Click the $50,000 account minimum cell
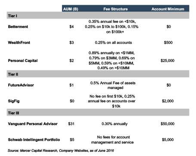This screenshot has height=156, width=196. (x=168, y=124)
